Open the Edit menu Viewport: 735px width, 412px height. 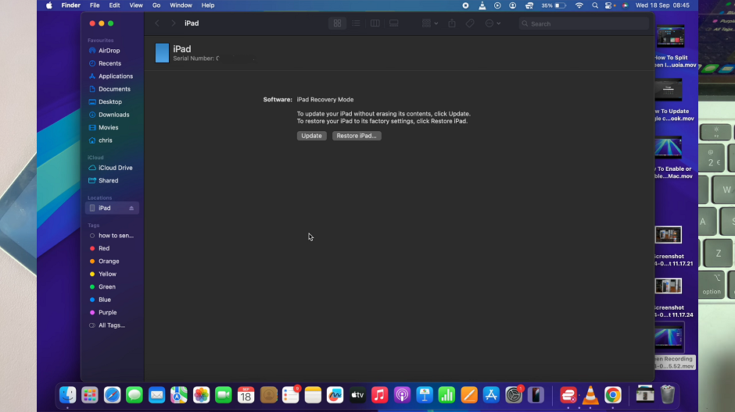click(x=114, y=5)
